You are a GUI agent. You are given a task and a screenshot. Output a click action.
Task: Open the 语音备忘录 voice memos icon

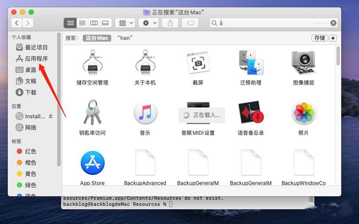tap(251, 113)
